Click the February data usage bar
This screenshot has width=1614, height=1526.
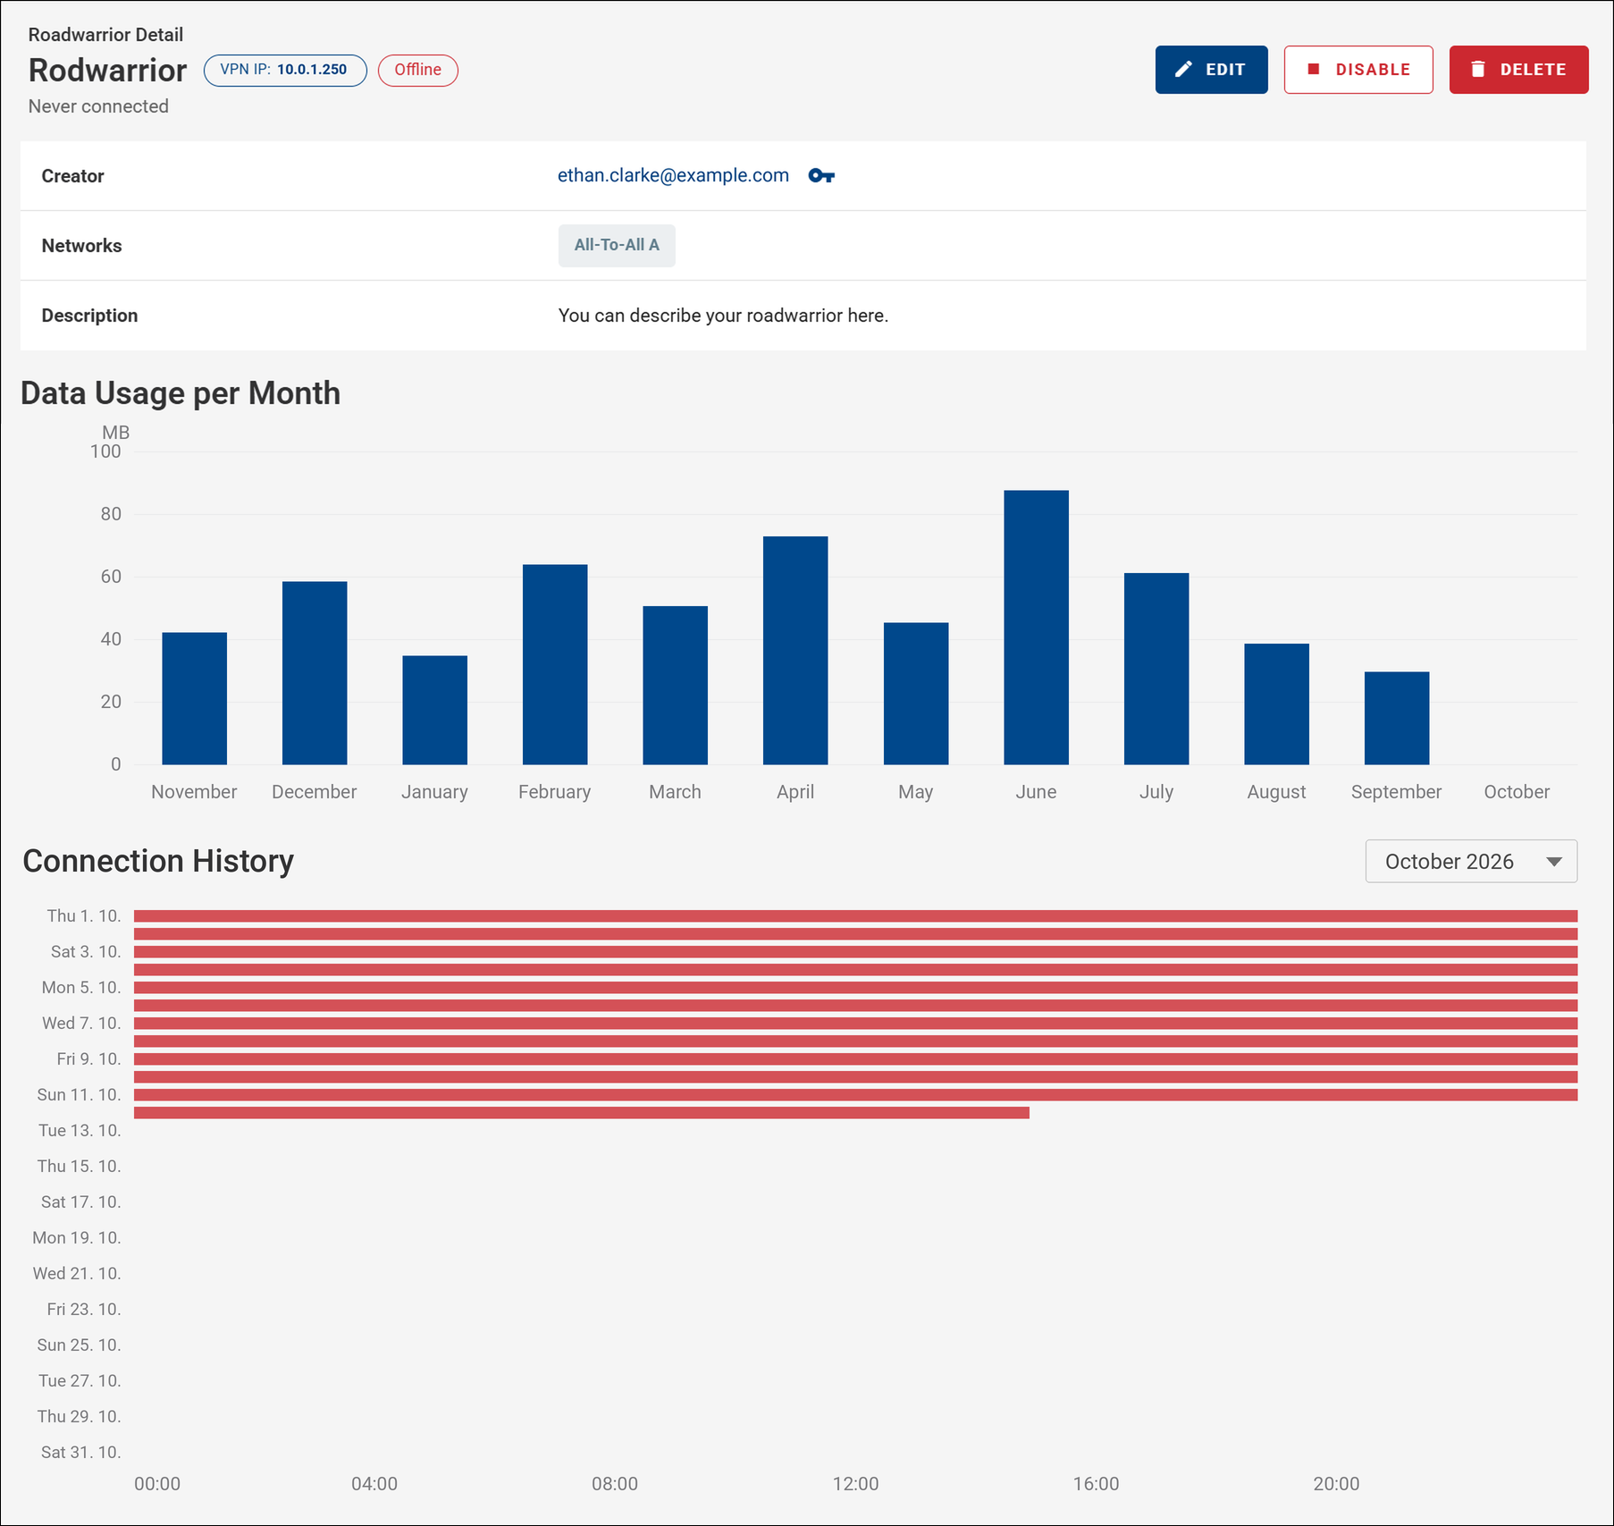click(555, 664)
